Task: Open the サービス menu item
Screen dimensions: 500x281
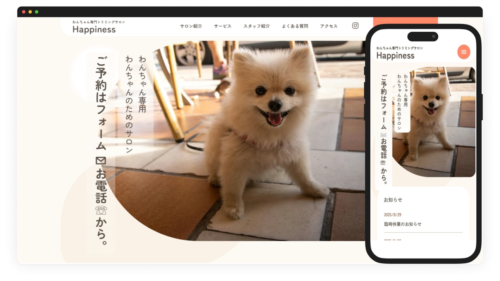Action: tap(223, 26)
